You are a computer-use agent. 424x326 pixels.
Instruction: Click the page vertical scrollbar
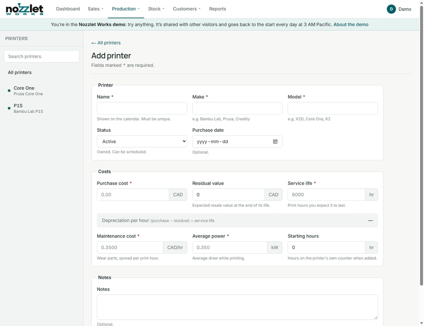[x=421, y=145]
